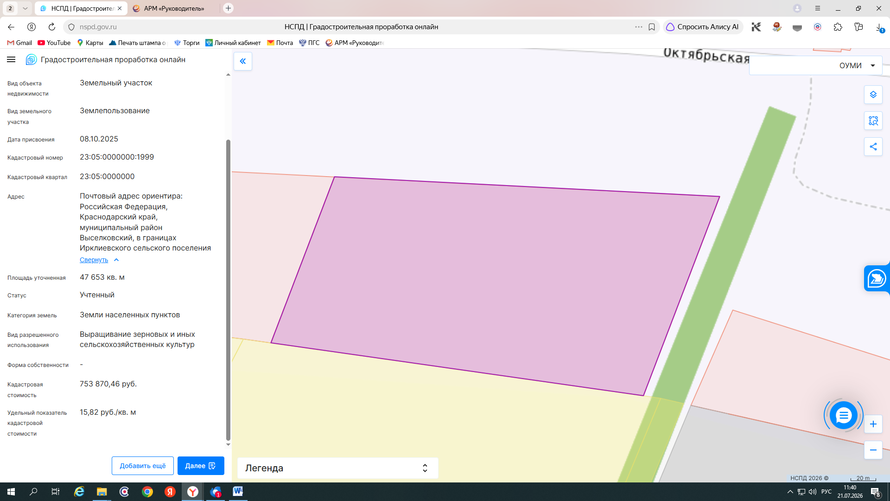
Task: Click the info panel vertical scrollbar
Action: pos(228,290)
